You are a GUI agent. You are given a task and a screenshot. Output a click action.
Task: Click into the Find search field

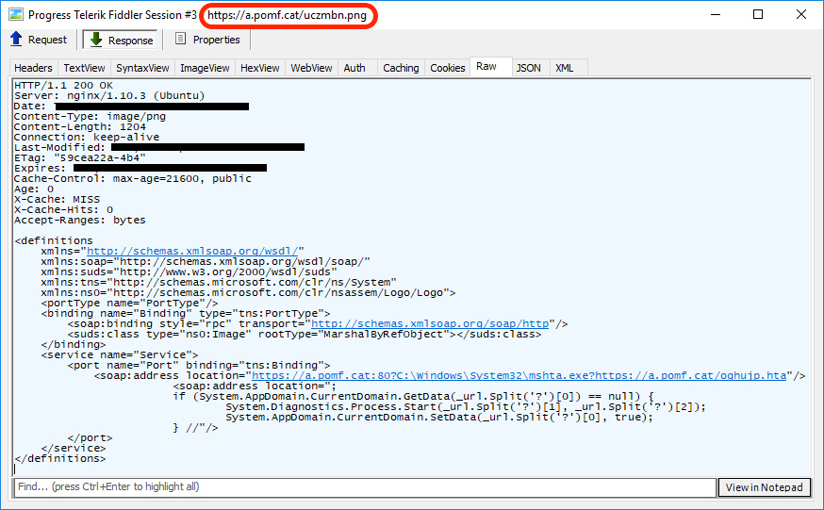coord(365,486)
